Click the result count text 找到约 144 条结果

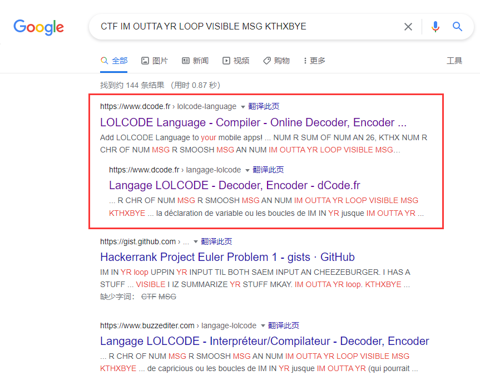(132, 85)
